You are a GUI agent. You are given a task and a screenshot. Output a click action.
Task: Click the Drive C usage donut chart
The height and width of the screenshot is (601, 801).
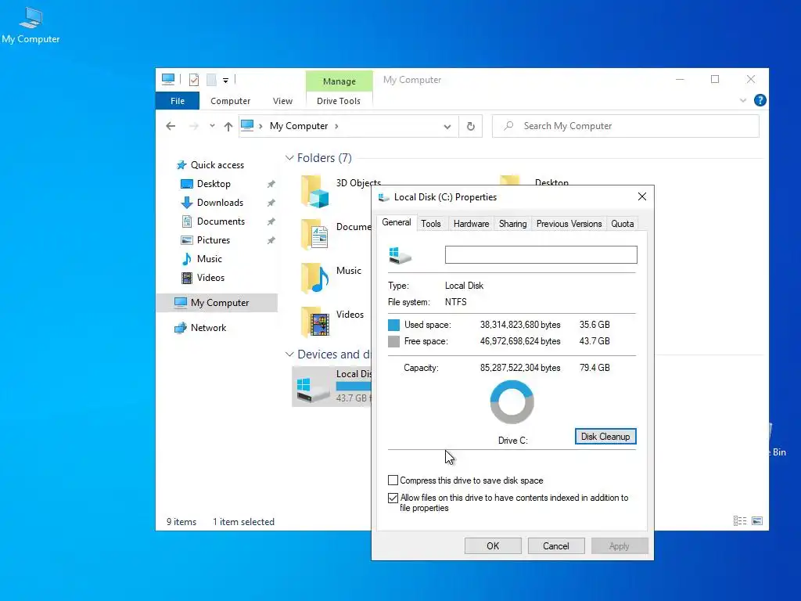point(512,402)
